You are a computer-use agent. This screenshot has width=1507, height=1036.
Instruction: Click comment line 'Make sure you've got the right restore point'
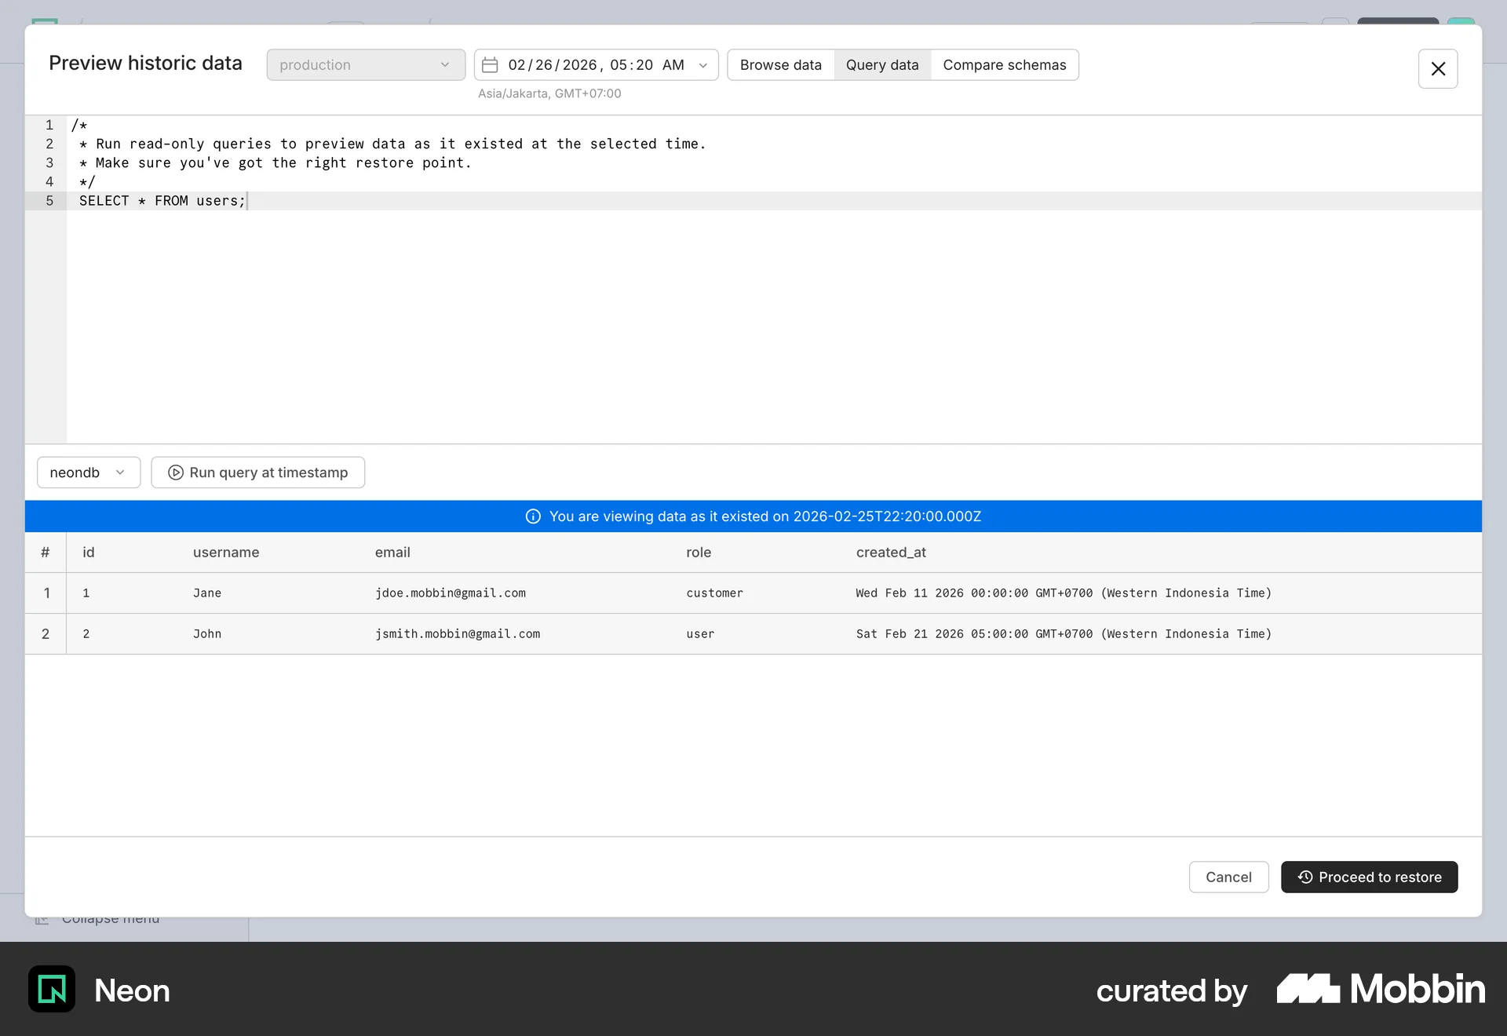click(275, 163)
